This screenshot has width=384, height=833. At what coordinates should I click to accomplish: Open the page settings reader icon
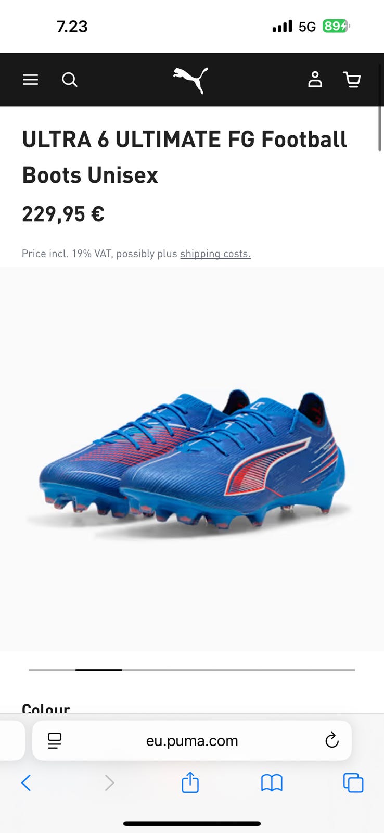tap(55, 740)
